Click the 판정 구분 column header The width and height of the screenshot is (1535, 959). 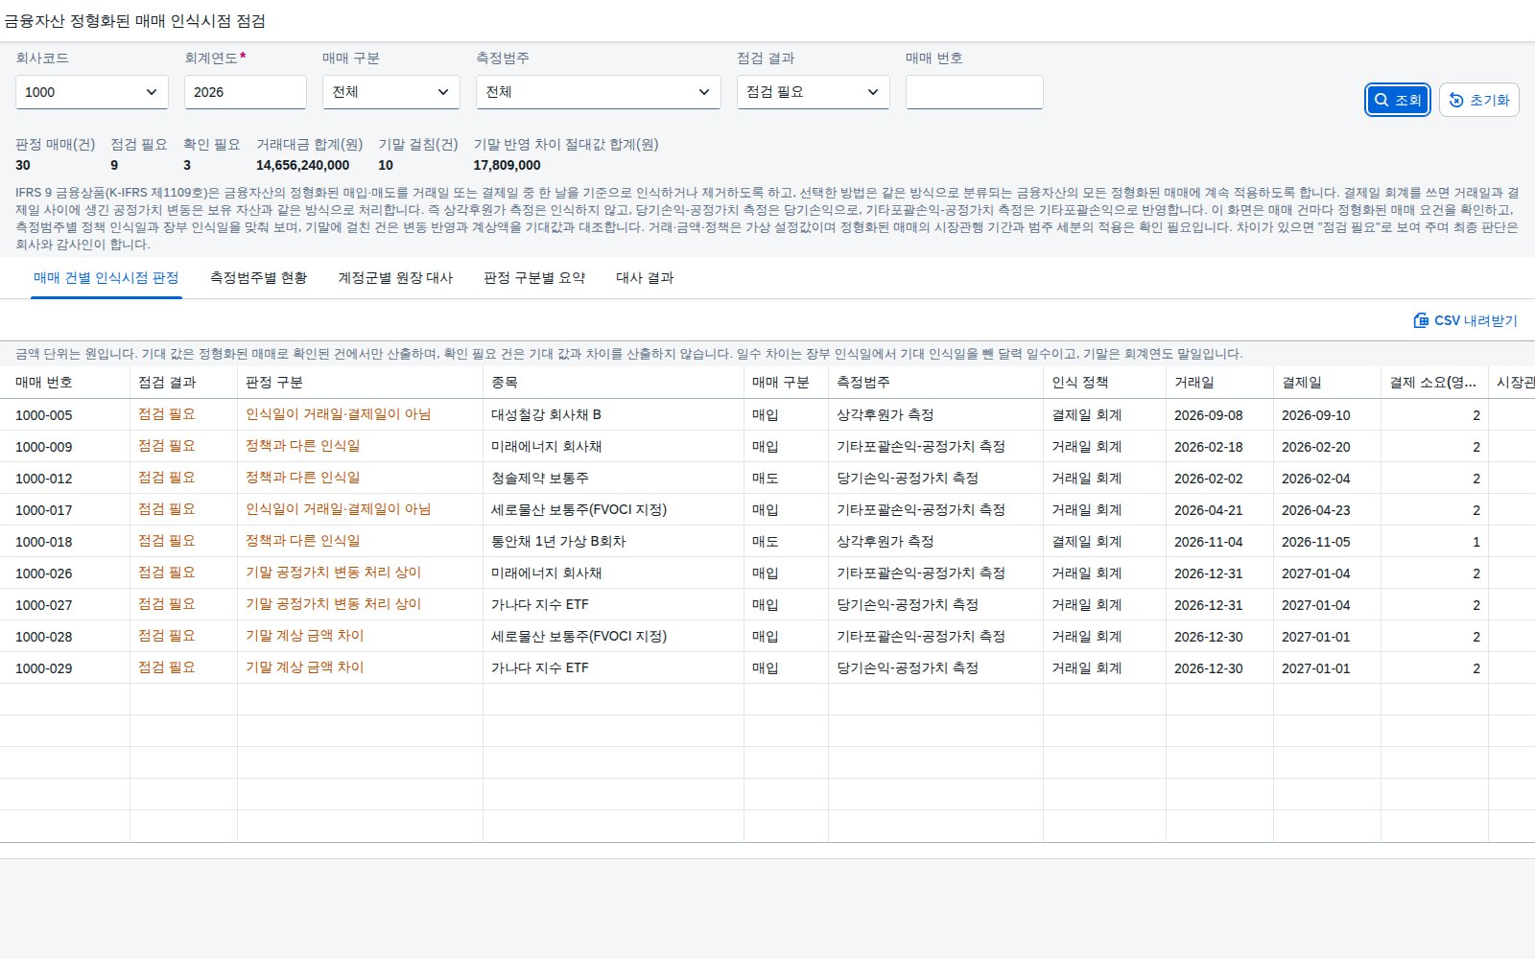point(361,383)
